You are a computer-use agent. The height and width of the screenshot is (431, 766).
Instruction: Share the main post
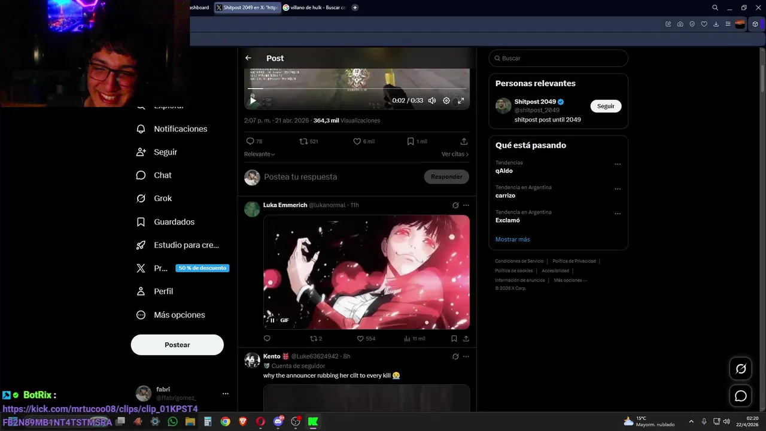click(x=464, y=141)
